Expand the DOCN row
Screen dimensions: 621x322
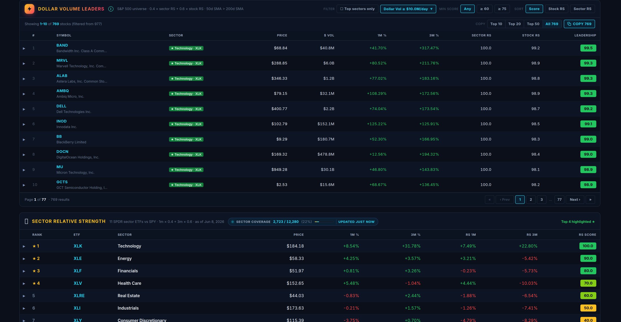pyautogui.click(x=24, y=155)
